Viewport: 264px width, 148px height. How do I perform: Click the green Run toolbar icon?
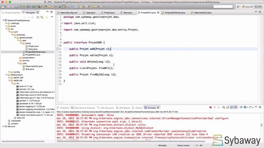[33, 7]
